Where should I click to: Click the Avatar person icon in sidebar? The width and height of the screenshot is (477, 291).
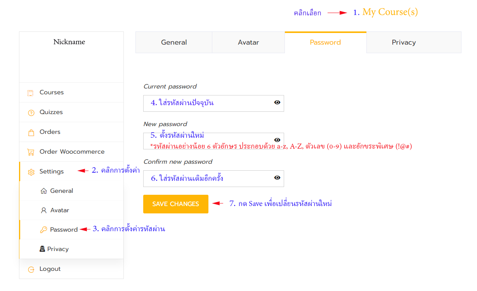(x=43, y=210)
